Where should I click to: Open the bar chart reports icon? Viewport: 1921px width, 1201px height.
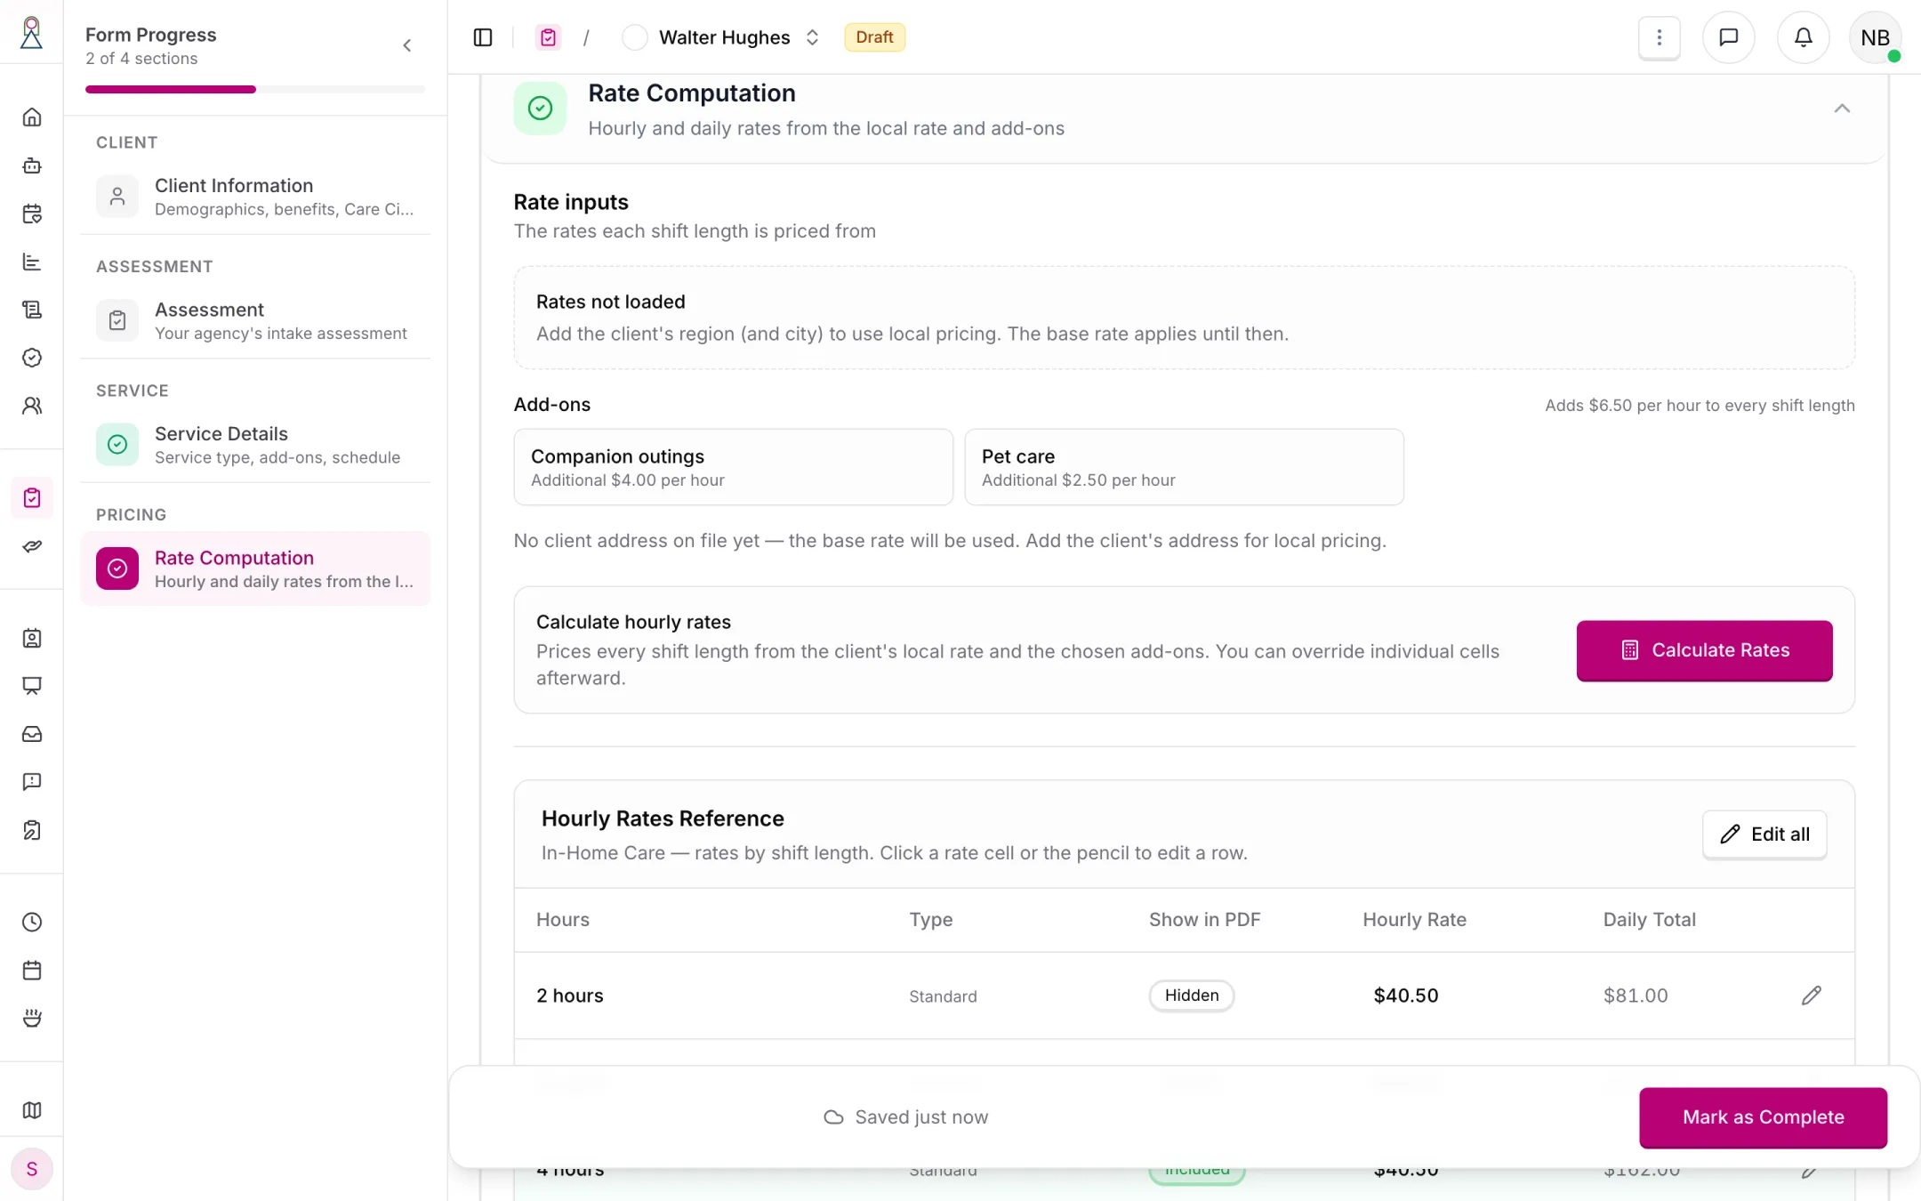click(32, 262)
